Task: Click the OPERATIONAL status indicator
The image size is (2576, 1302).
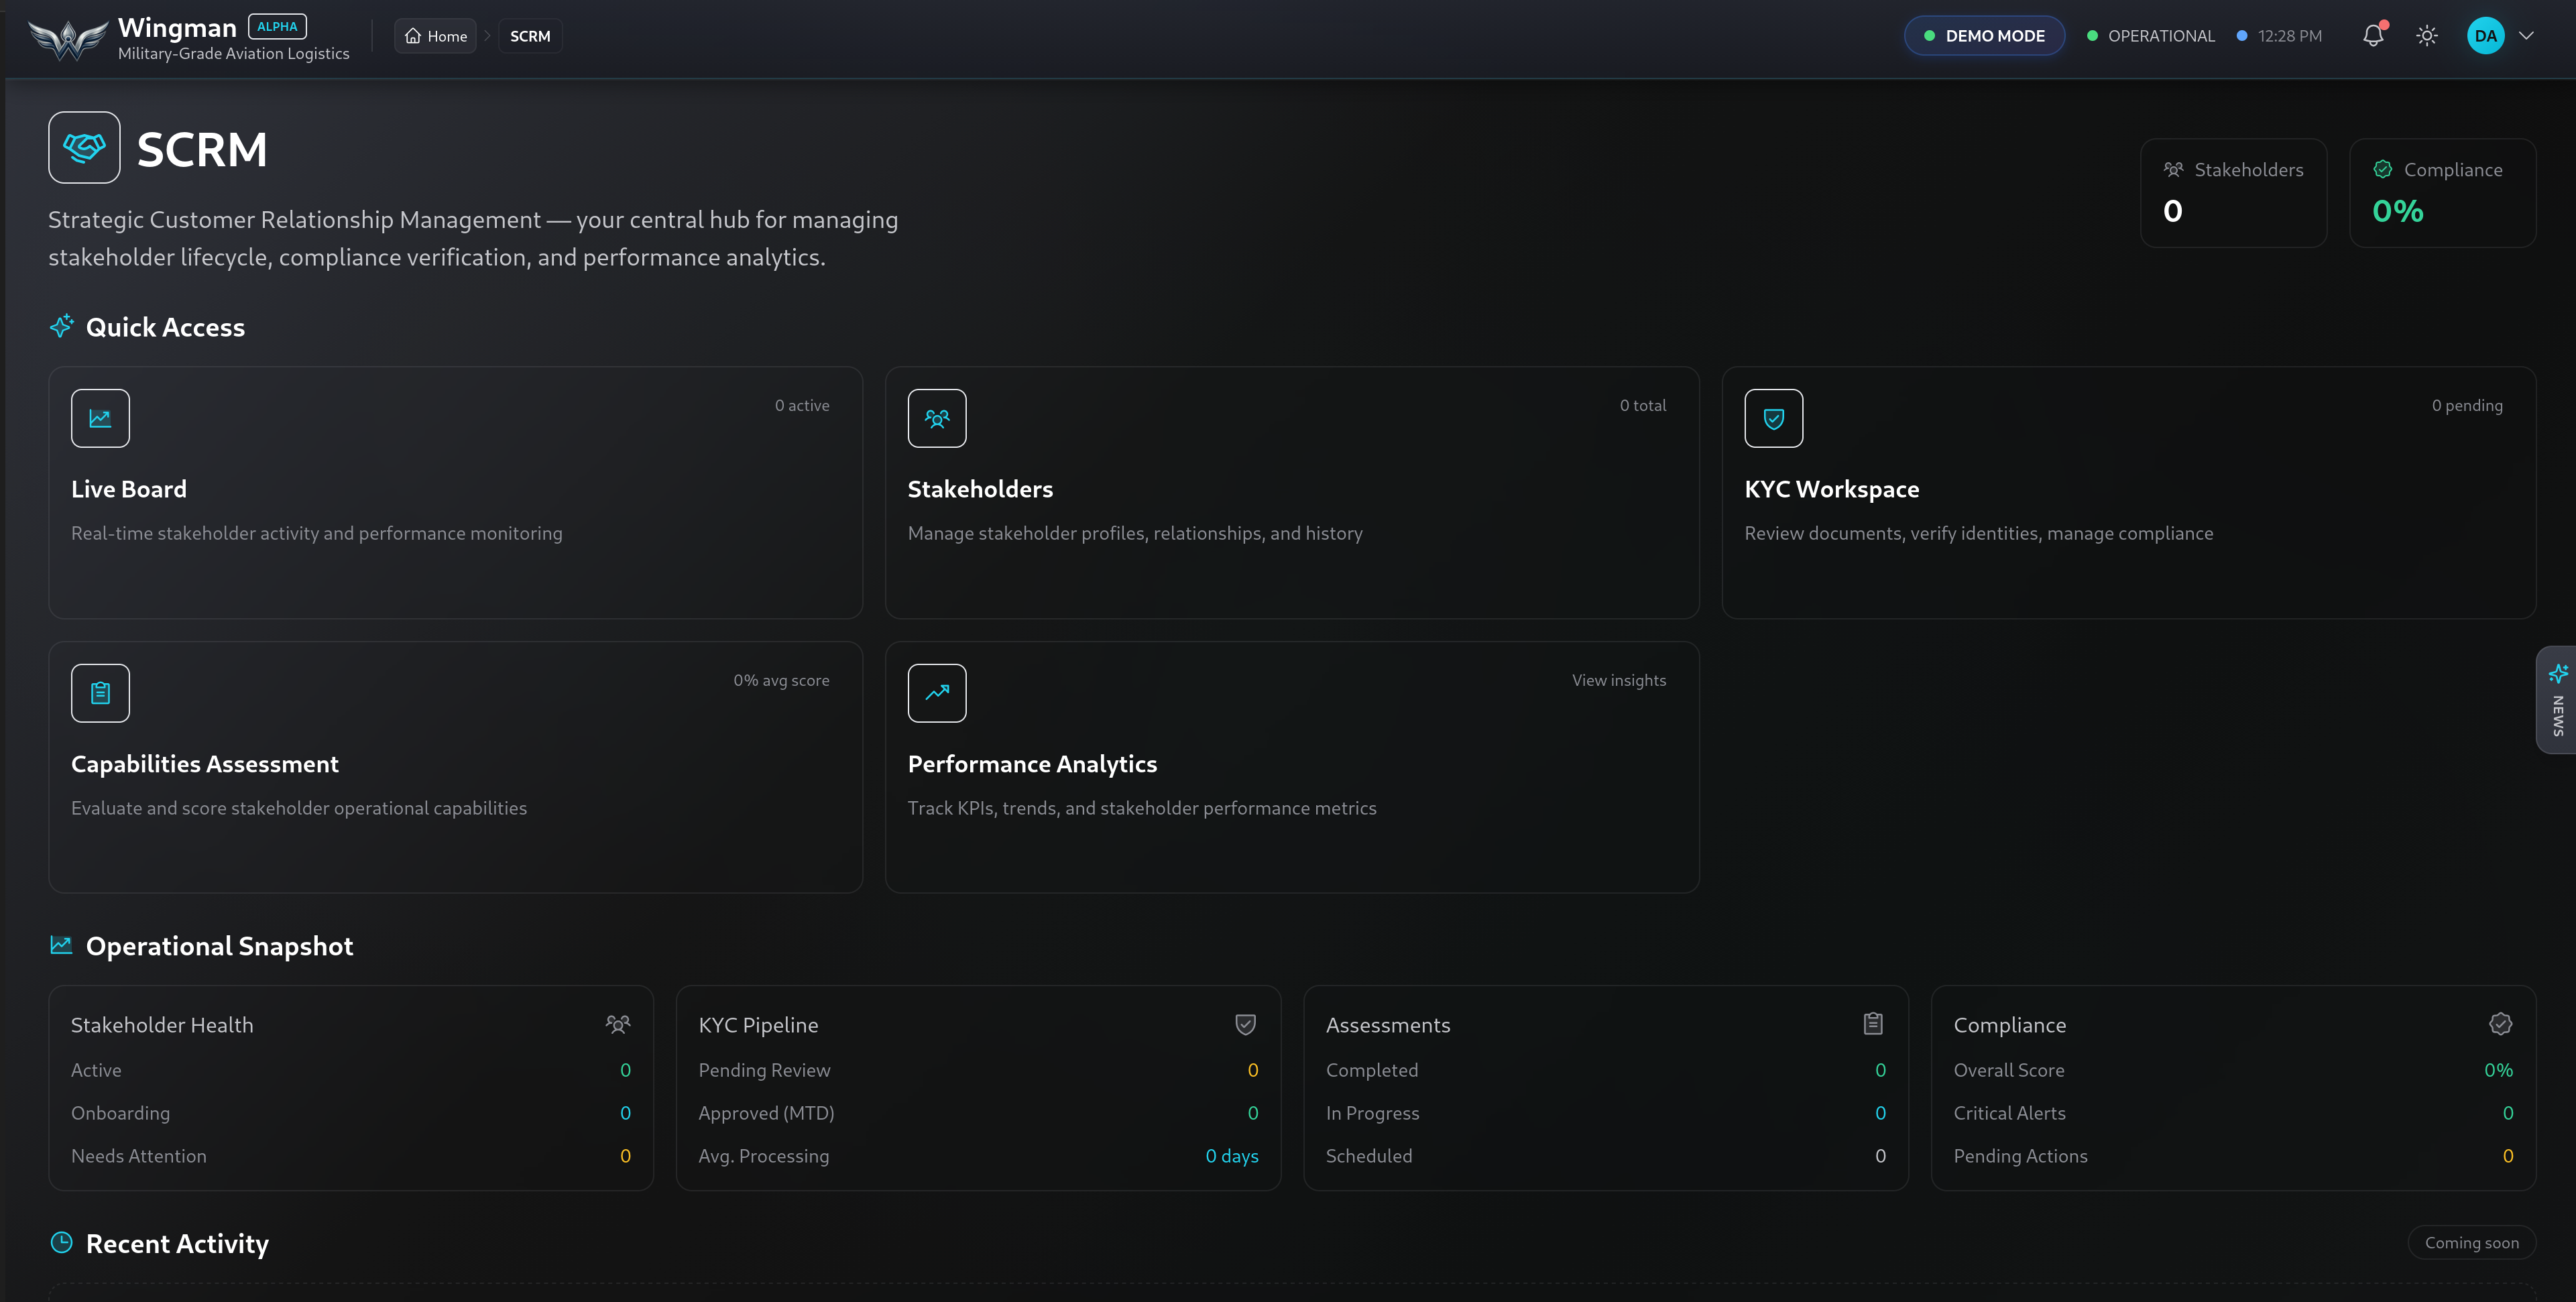Action: point(2151,35)
